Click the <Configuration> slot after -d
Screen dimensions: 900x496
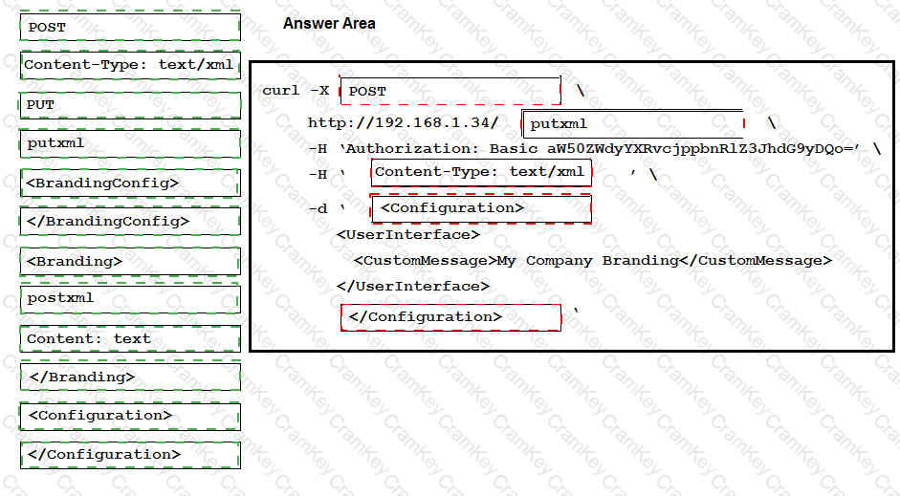pos(481,208)
